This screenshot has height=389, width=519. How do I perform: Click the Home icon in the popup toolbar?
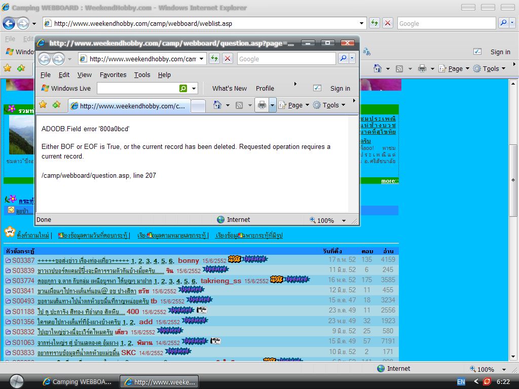217,105
